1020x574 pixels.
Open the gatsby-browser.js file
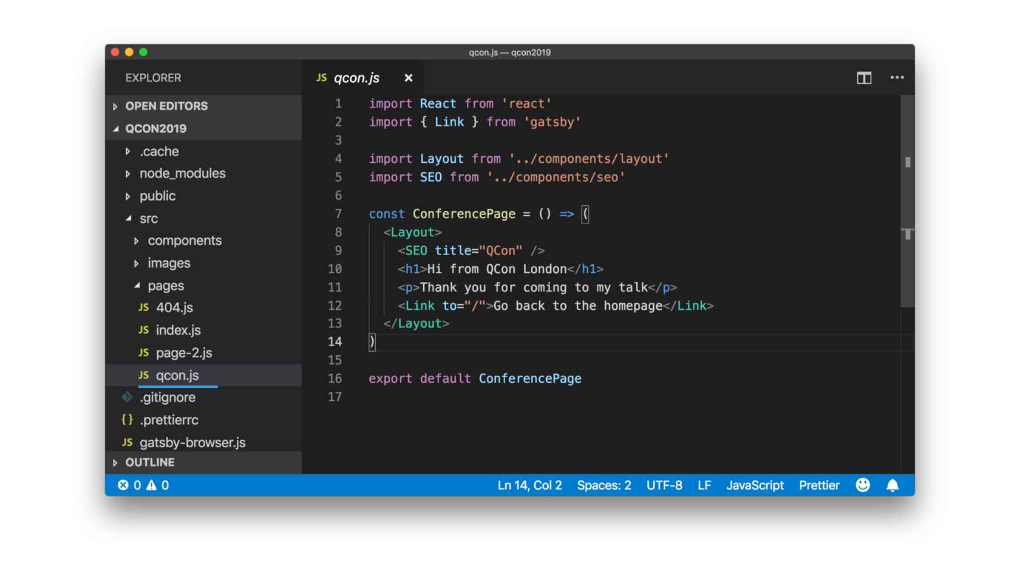click(192, 442)
